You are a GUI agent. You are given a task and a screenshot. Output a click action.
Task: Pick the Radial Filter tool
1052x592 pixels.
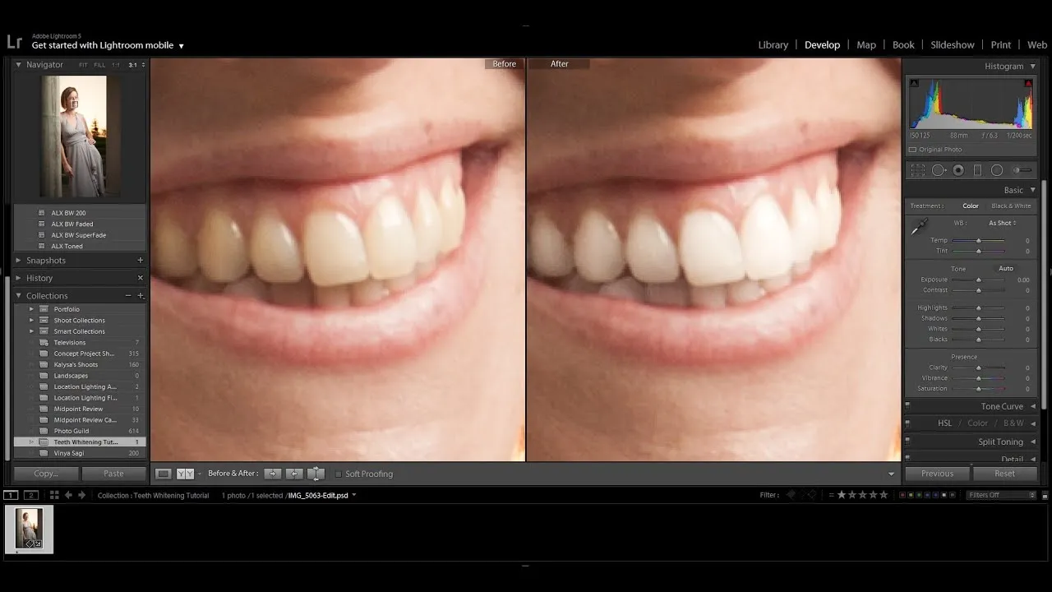point(997,170)
